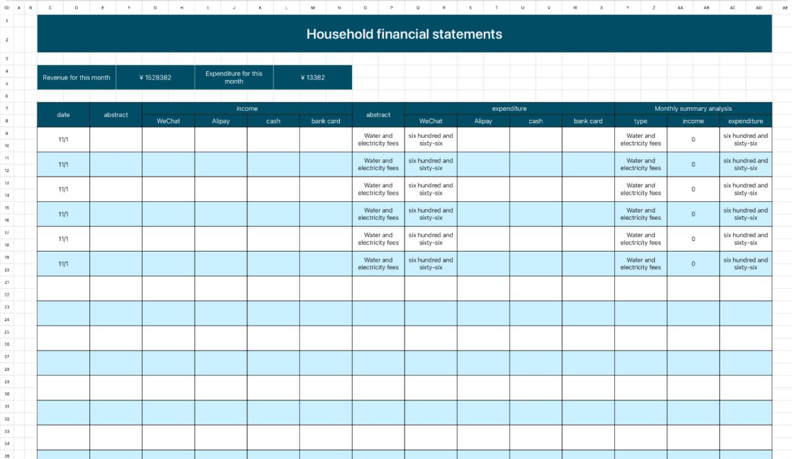The image size is (792, 459).
Task: Select column O header
Action: [365, 7]
